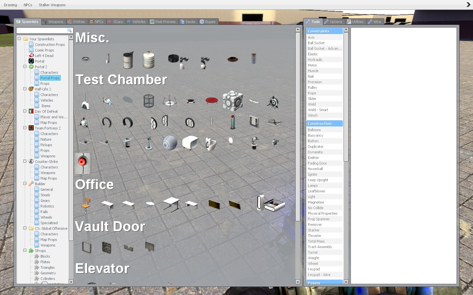The image size is (473, 295).
Task: Switch to the Options tab
Action: coord(333,22)
